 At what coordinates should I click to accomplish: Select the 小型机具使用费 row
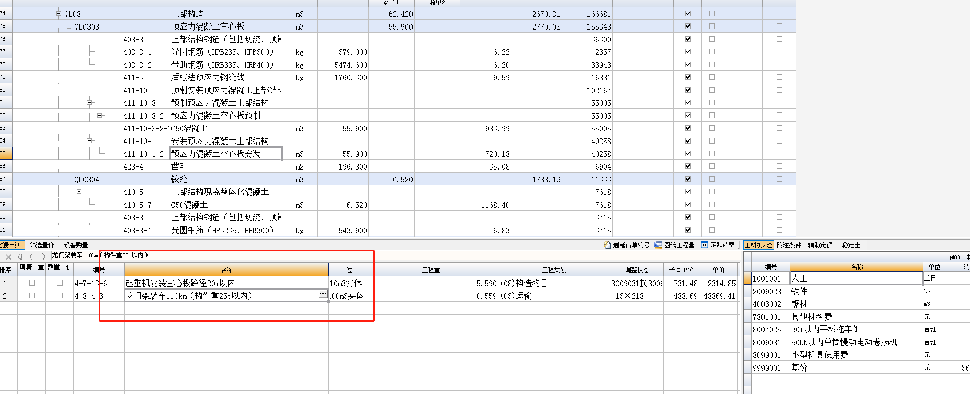coord(857,355)
